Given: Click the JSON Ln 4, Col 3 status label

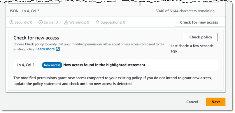Looking at the screenshot, I should click(x=24, y=11).
